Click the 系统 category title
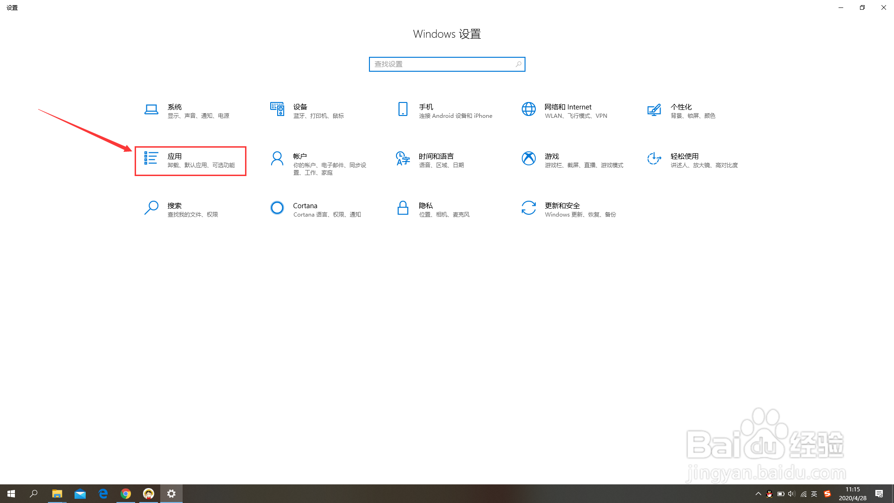 pyautogui.click(x=175, y=107)
